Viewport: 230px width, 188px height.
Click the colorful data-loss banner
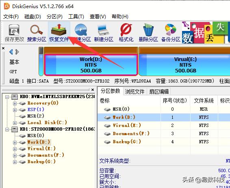pos(206,33)
